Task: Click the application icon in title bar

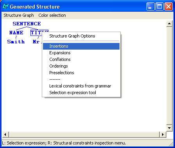Action: click(5, 6)
